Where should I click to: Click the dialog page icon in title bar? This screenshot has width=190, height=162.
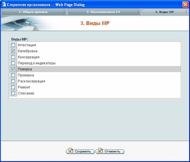point(3,4)
